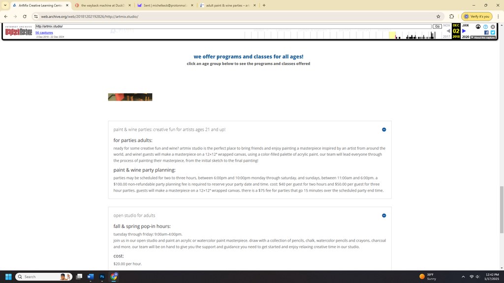Open Wayback Machine user account icon
This screenshot has height=283, width=504.
click(478, 27)
